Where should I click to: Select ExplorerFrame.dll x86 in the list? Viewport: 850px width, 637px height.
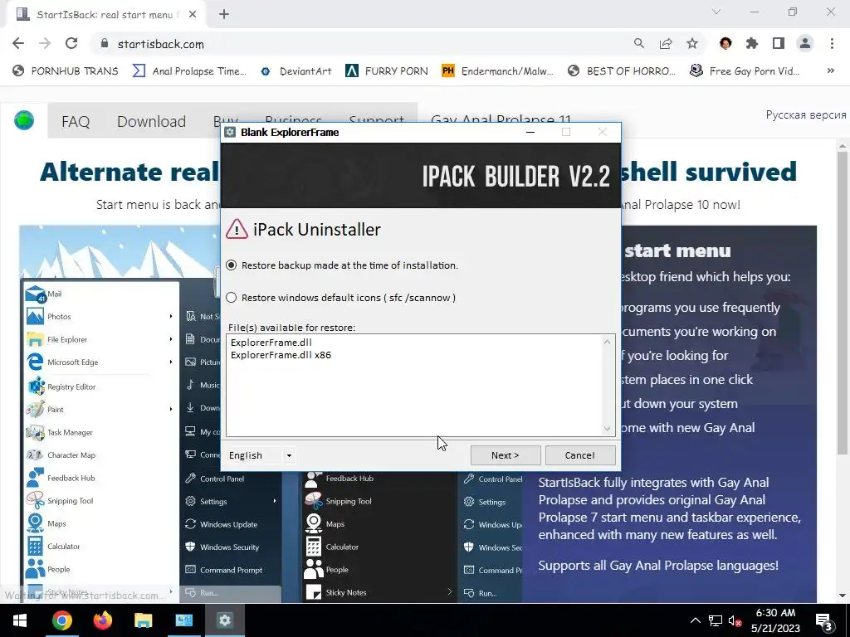[281, 355]
